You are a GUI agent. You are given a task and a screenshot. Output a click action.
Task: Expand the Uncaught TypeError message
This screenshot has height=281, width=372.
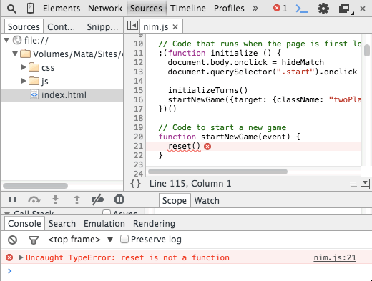21,257
